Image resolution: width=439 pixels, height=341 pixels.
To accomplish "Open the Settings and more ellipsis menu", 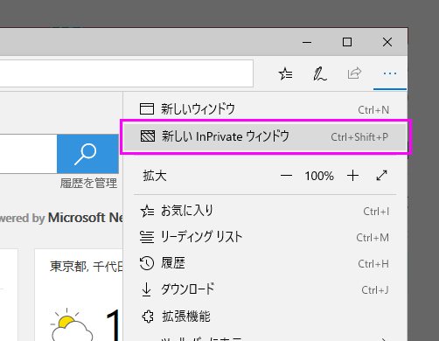I will coord(390,73).
